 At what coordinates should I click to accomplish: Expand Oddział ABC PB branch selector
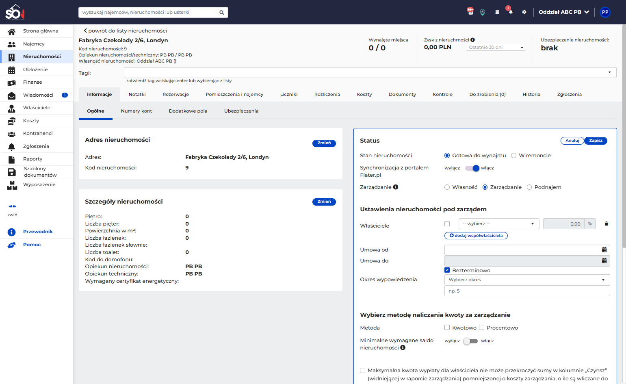coord(564,12)
